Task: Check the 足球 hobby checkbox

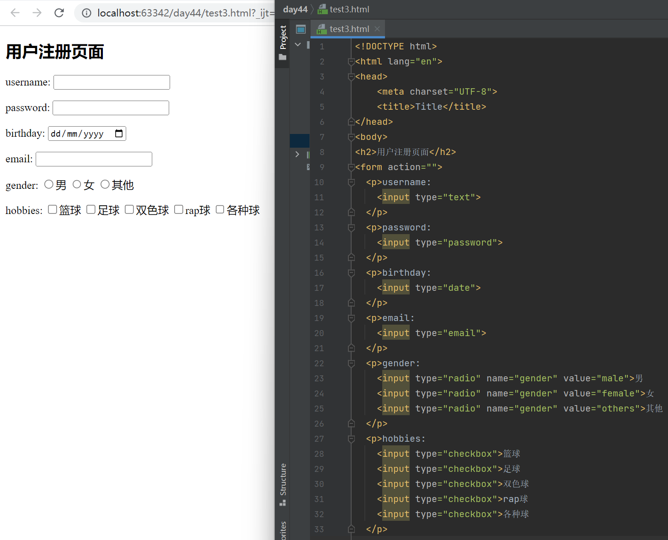Action: (91, 209)
